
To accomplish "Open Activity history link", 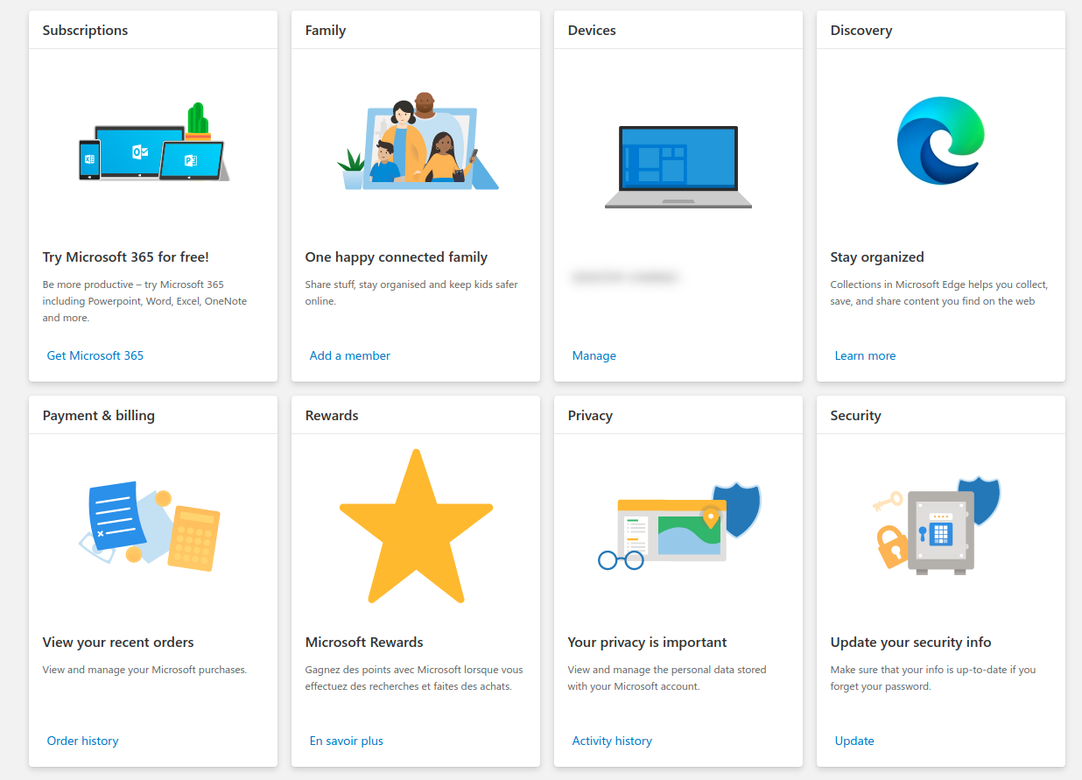I will (x=613, y=741).
